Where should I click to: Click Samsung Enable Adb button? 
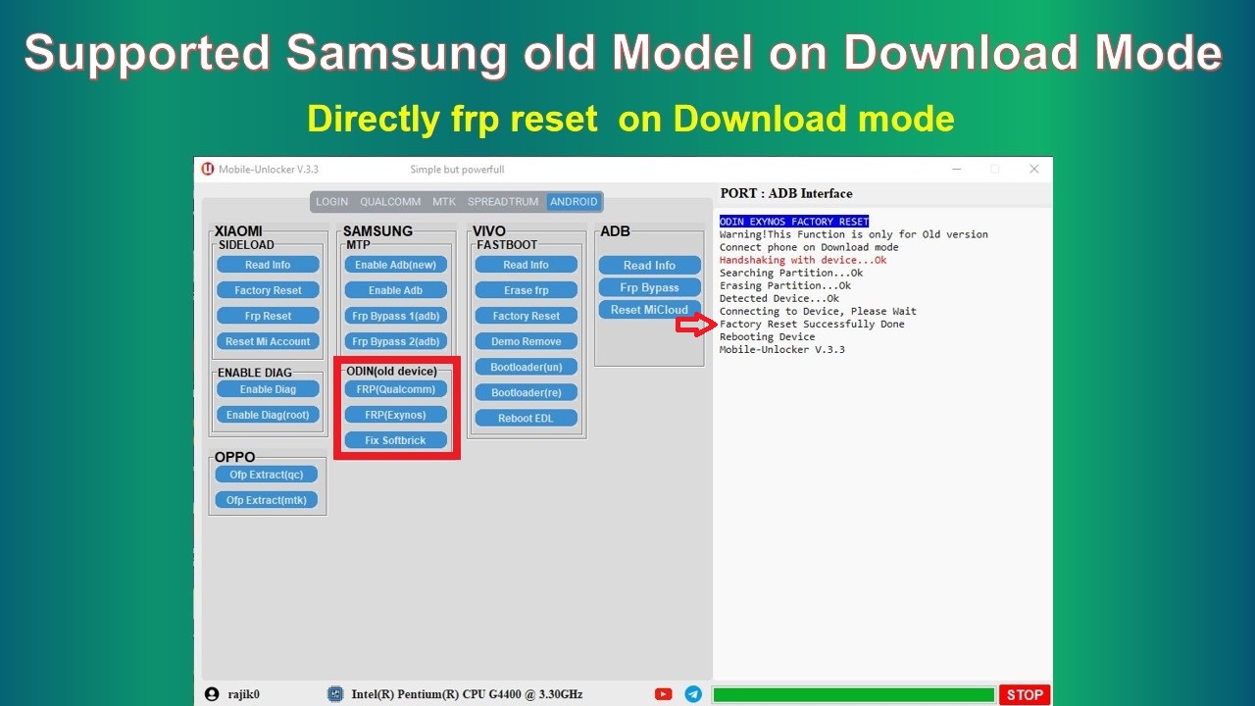[x=396, y=290]
